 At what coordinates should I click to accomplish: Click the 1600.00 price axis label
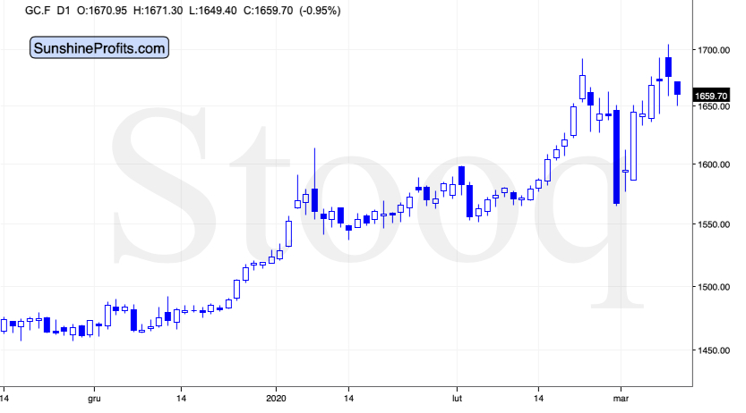(x=714, y=164)
